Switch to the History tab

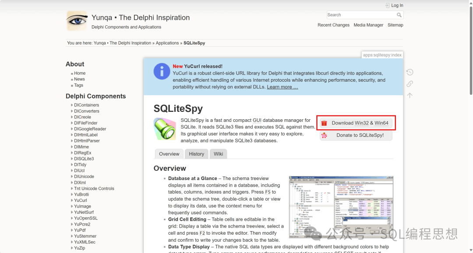click(x=197, y=154)
